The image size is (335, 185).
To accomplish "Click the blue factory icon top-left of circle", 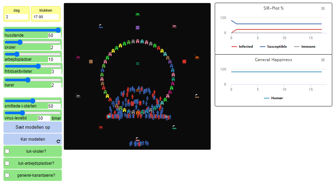I will 101,26.
